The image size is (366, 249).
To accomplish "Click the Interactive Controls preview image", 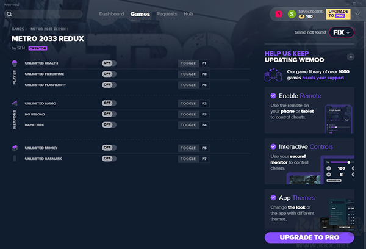I will [x=320, y=170].
